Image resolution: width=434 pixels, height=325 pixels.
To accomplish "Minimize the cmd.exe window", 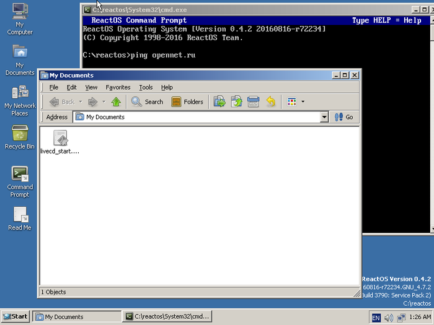I will pos(415,10).
